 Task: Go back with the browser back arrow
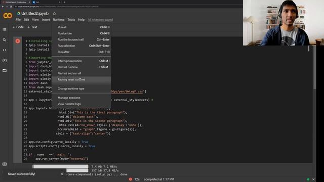pos(3,7)
